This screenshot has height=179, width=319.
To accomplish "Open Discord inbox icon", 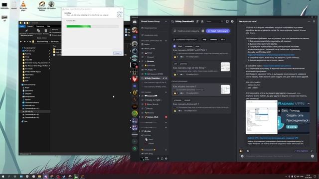I will pos(227,21).
